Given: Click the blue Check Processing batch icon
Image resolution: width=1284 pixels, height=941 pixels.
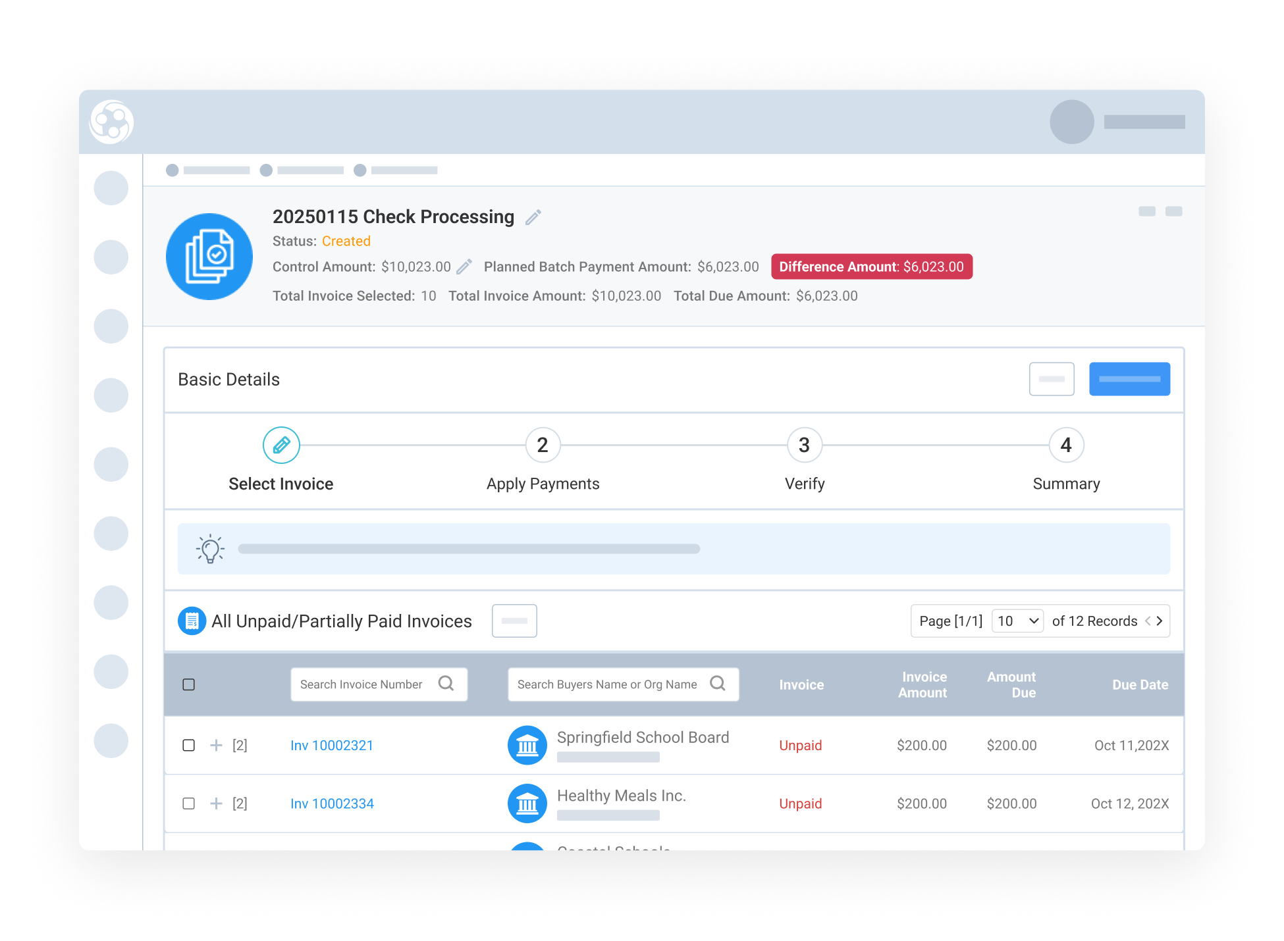Looking at the screenshot, I should coord(209,257).
